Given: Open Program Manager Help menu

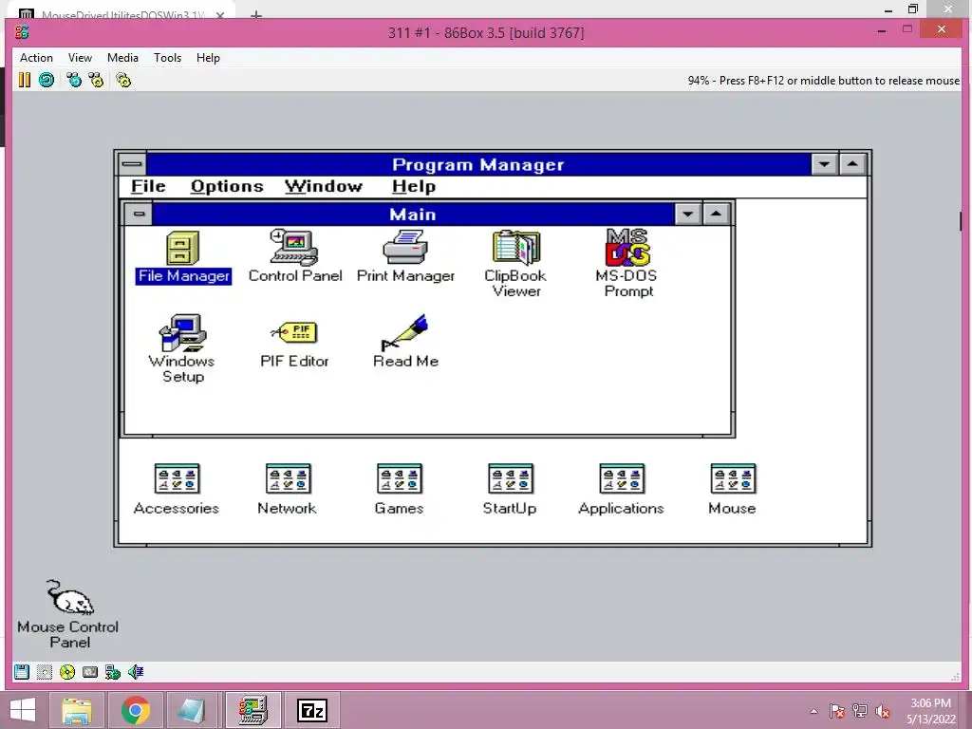Looking at the screenshot, I should pyautogui.click(x=414, y=186).
